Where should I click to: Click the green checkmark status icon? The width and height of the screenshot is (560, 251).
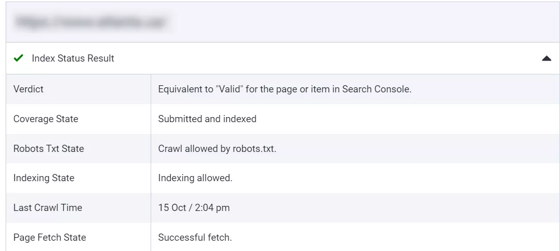tap(19, 59)
